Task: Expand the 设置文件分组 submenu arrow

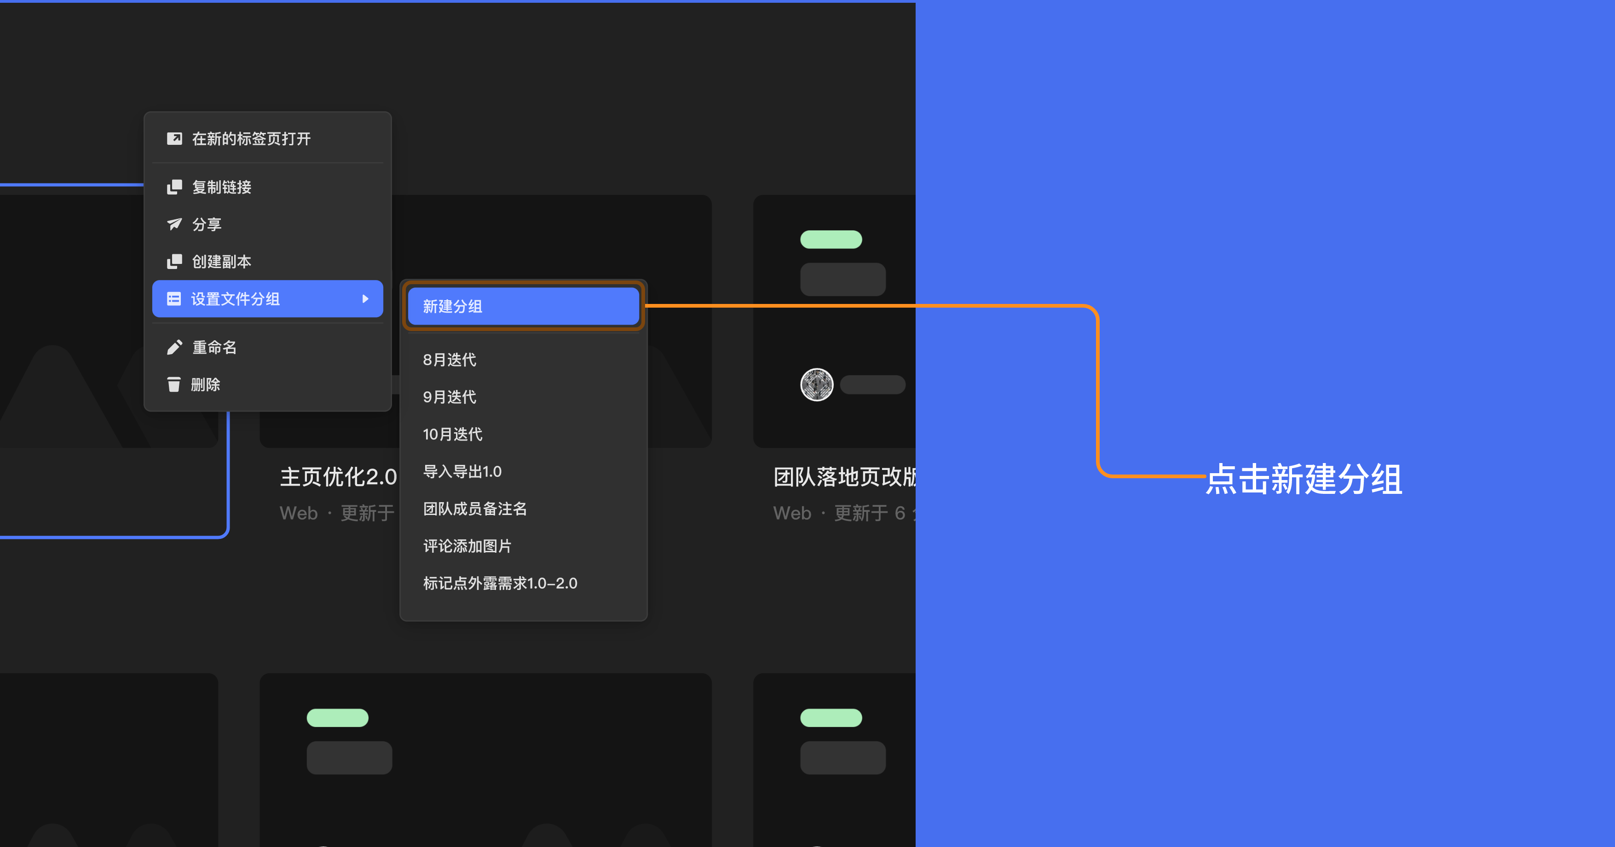Action: click(x=365, y=299)
